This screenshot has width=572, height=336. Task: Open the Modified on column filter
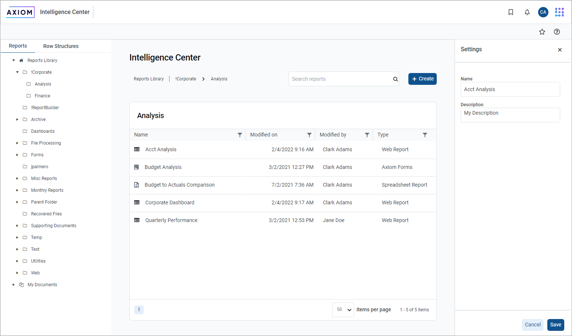(x=309, y=135)
